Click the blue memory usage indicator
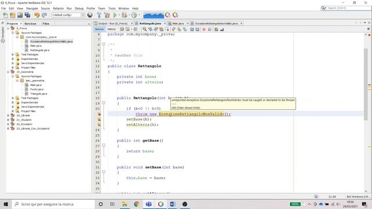This screenshot has width=372, height=209. coord(153,15)
